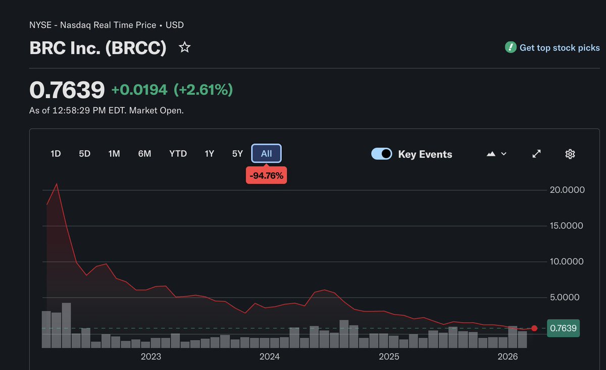Image resolution: width=606 pixels, height=370 pixels.
Task: Click the 10.0000 y-axis label
Action: [x=567, y=261]
